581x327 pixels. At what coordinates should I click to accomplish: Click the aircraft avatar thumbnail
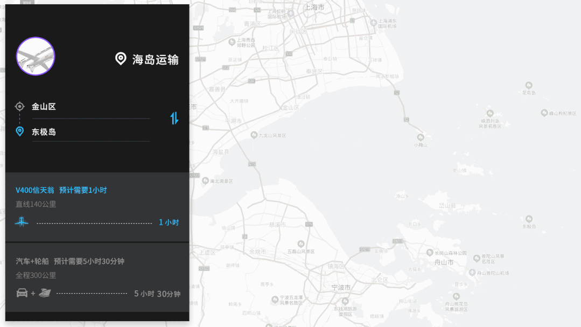click(x=36, y=56)
